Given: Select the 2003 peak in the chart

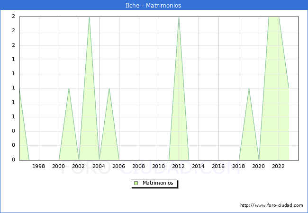Looking at the screenshot, I should click(89, 17).
